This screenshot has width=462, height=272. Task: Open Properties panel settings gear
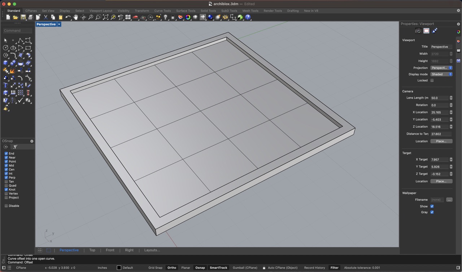tap(459, 24)
